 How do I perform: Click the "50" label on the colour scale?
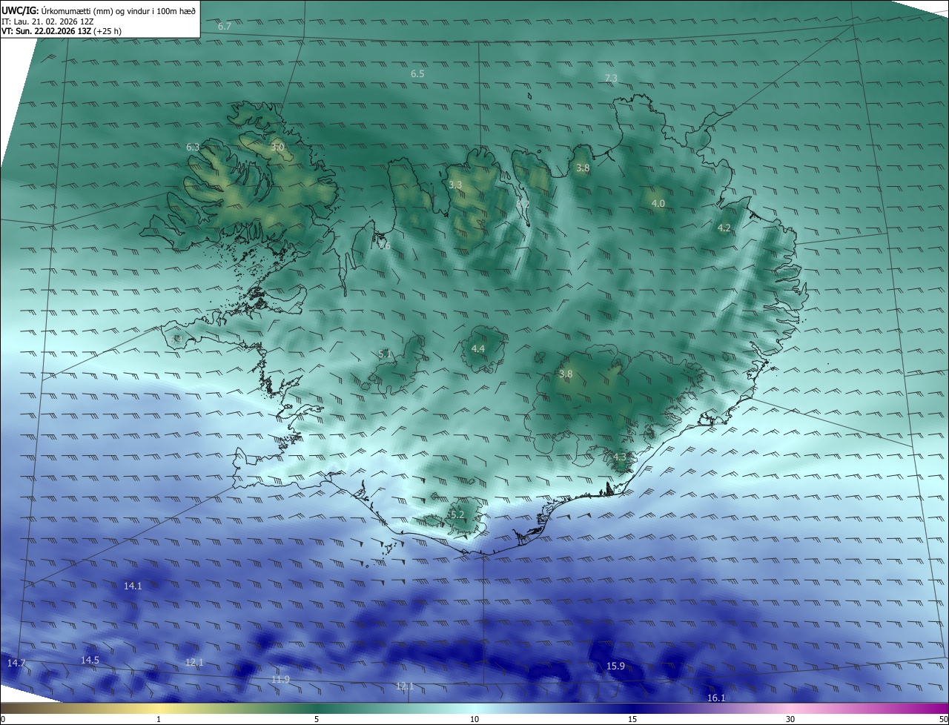[943, 719]
